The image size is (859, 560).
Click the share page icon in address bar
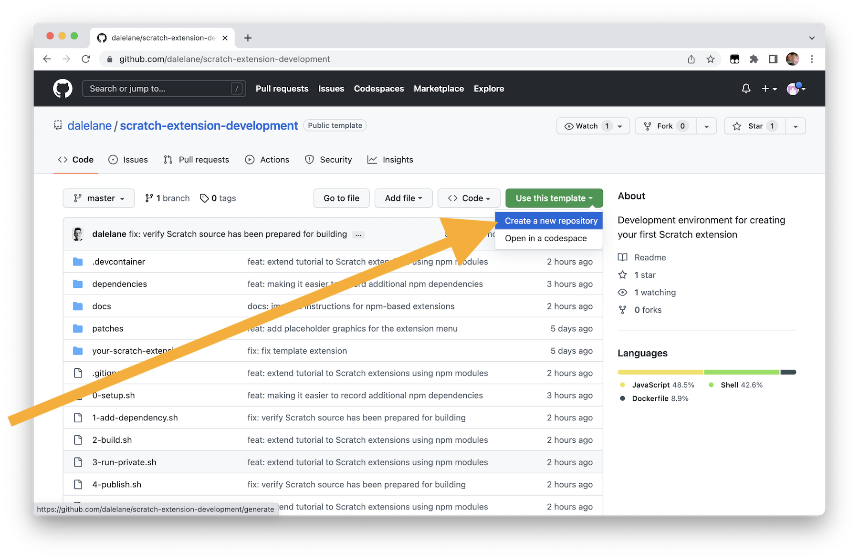[691, 59]
